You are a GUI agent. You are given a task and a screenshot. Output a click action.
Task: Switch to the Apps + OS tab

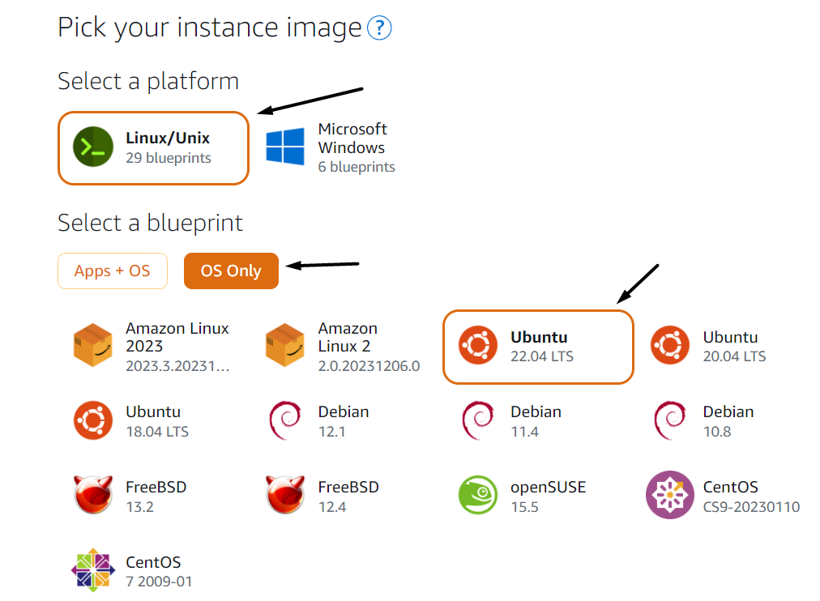tap(113, 271)
